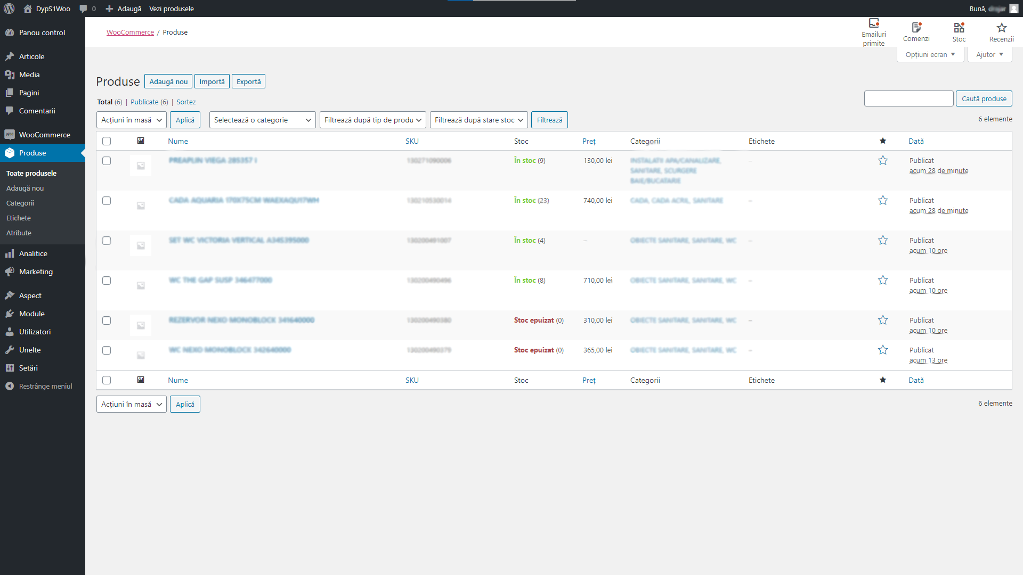Expand Ajutor help panel
This screenshot has width=1023, height=575.
[x=990, y=54]
